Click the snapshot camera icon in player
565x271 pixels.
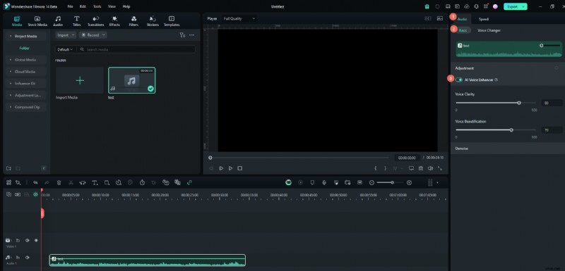(x=420, y=168)
